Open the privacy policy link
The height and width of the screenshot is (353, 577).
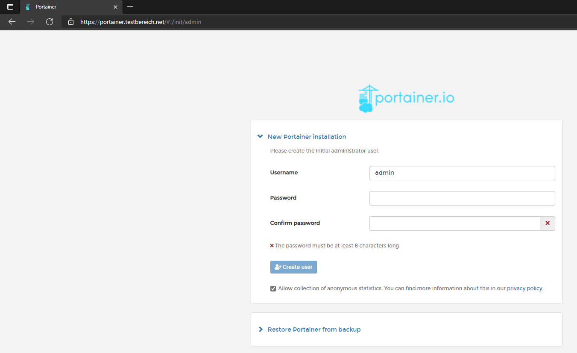[x=524, y=288]
